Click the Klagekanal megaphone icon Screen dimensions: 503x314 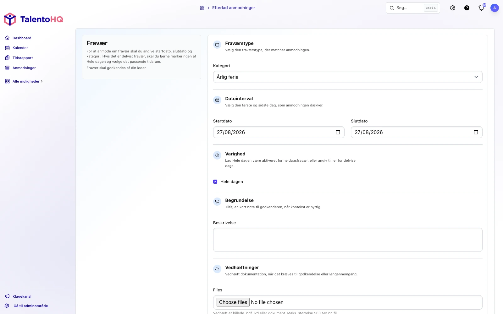(7, 296)
